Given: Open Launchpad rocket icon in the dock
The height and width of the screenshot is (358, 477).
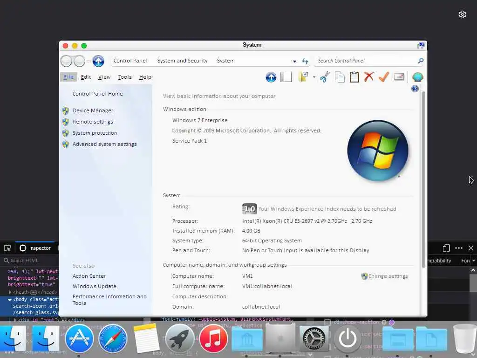Looking at the screenshot, I should tap(180, 338).
